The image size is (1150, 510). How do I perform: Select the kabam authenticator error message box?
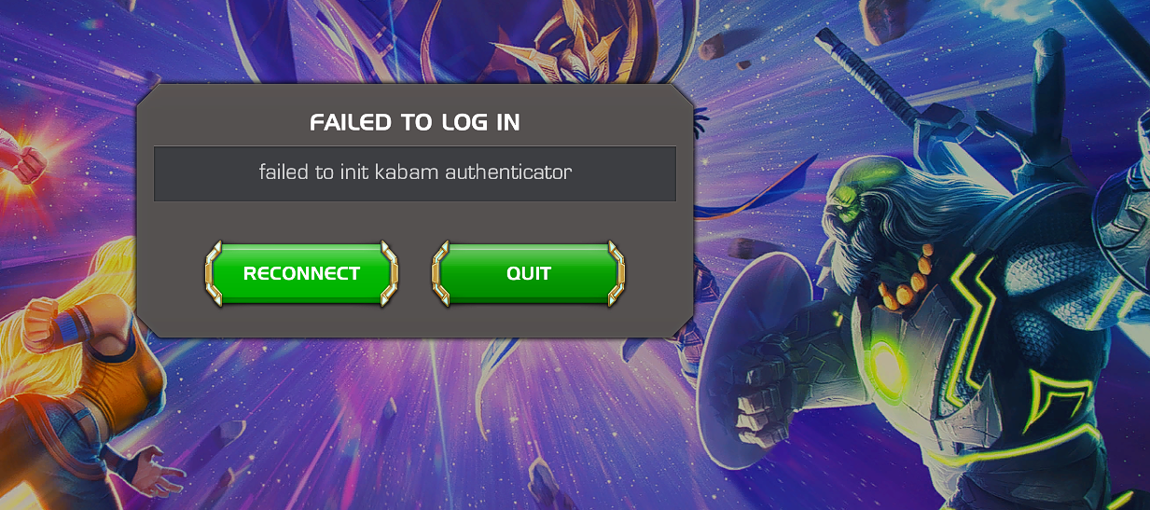[x=415, y=173]
